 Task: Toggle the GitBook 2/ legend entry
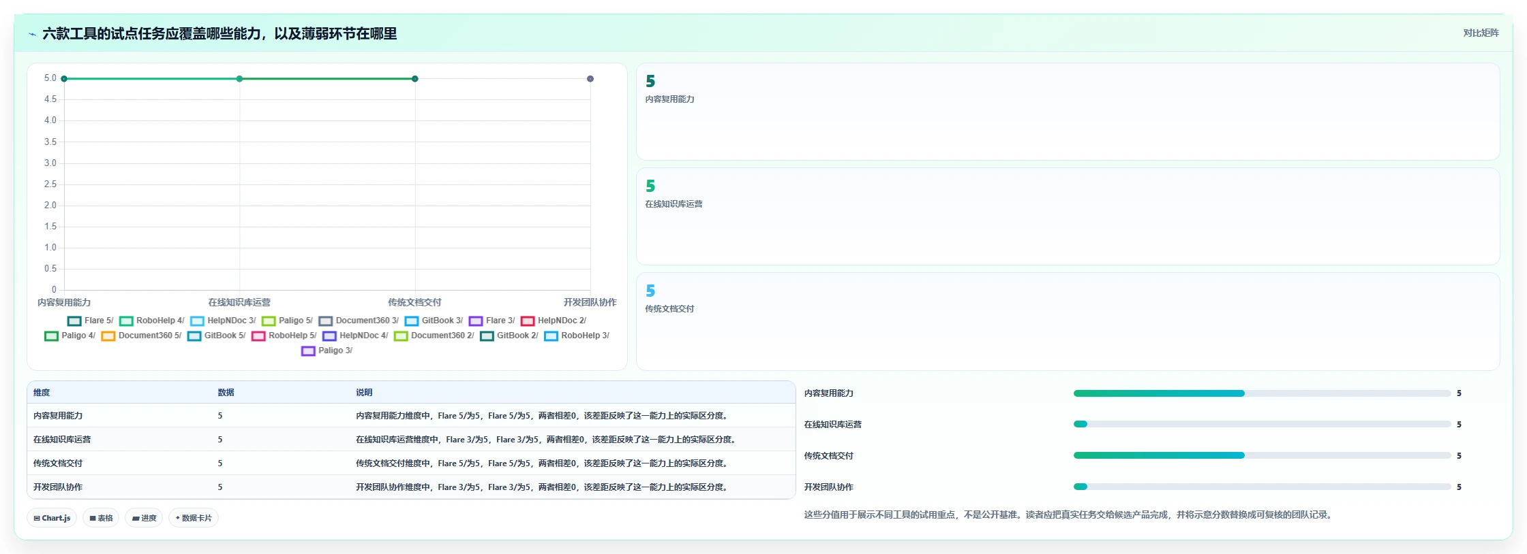point(509,336)
